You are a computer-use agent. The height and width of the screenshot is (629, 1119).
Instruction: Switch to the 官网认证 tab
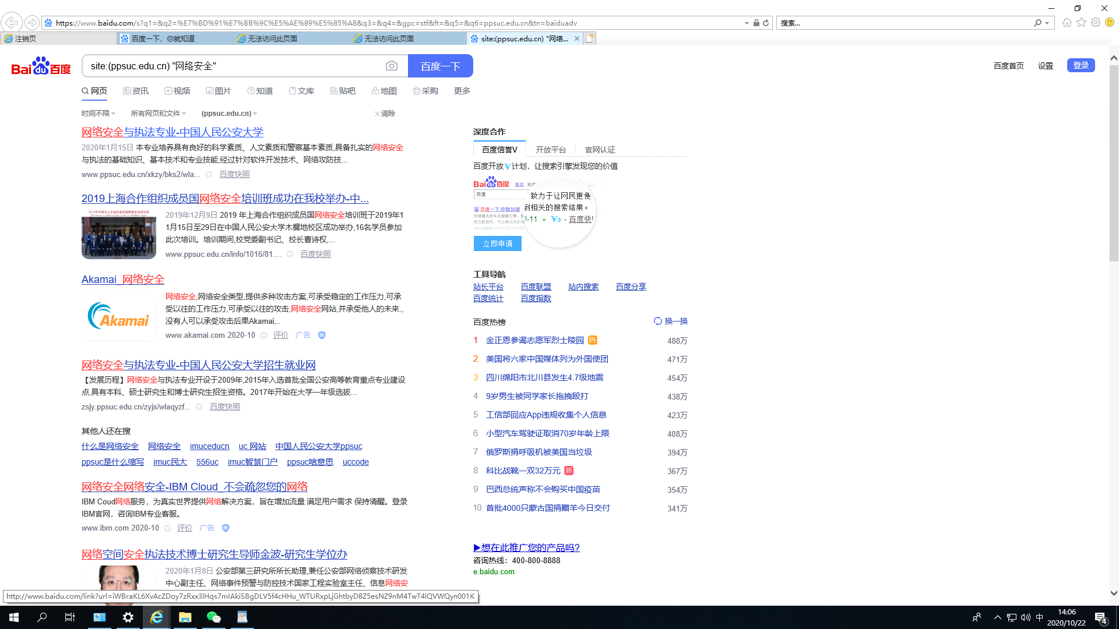(x=600, y=150)
